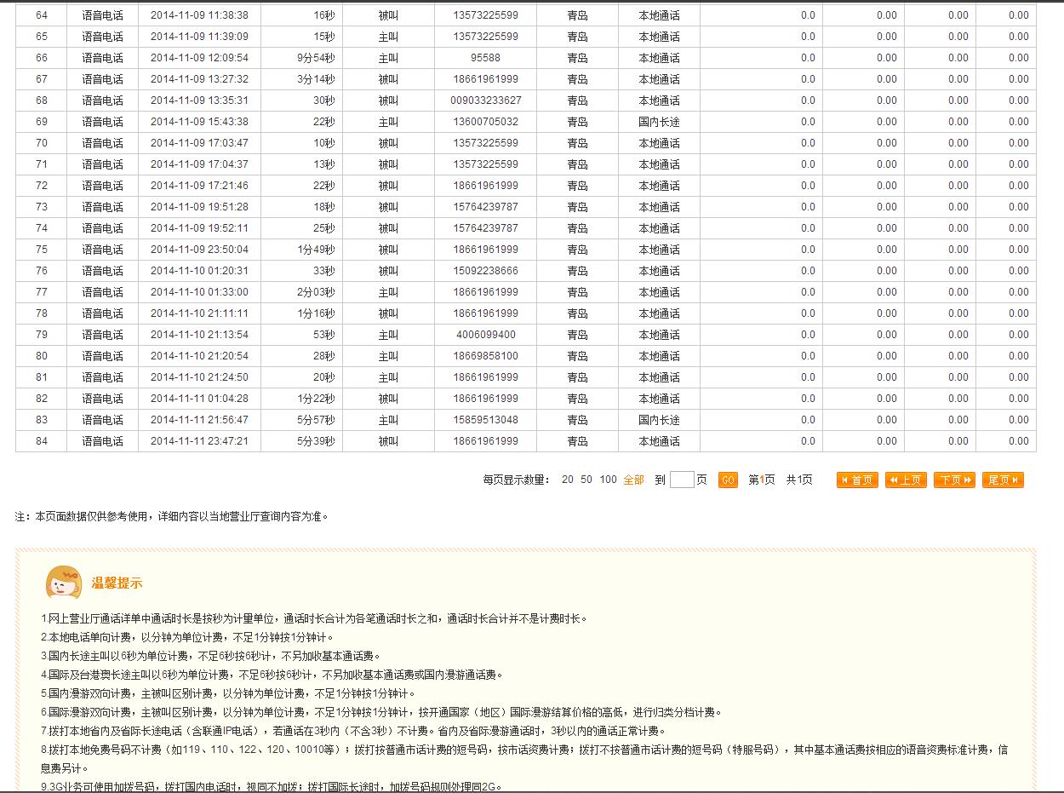This screenshot has width=1064, height=793.
Task: Click the mascot icon beside 温馨提示
Action: (64, 582)
